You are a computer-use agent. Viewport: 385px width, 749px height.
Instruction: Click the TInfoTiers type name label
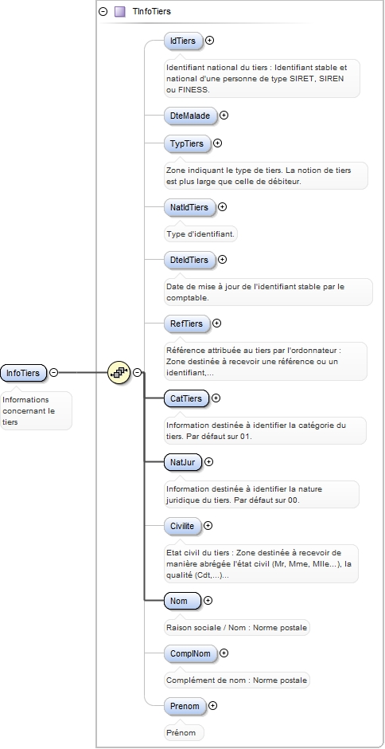pos(152,11)
